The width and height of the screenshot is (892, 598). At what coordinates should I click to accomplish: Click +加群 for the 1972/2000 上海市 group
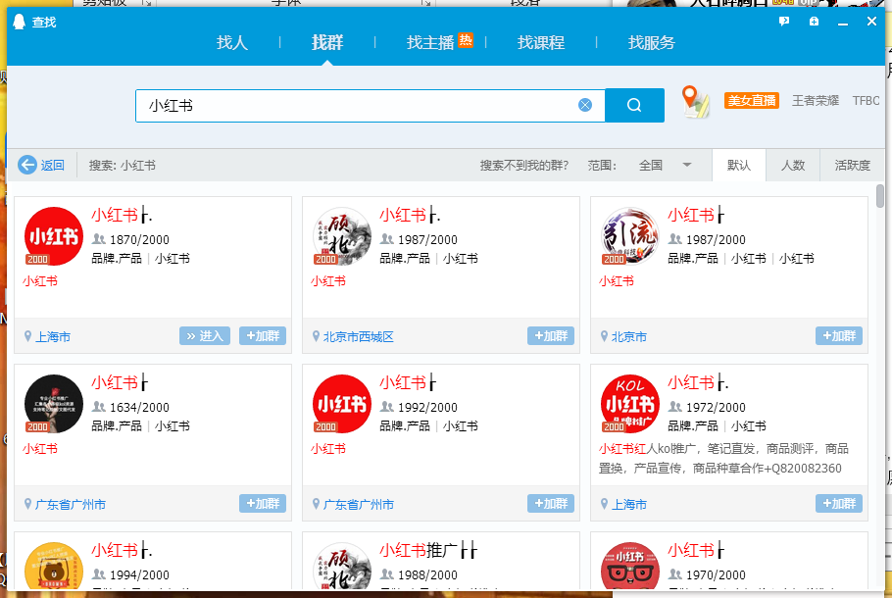839,504
